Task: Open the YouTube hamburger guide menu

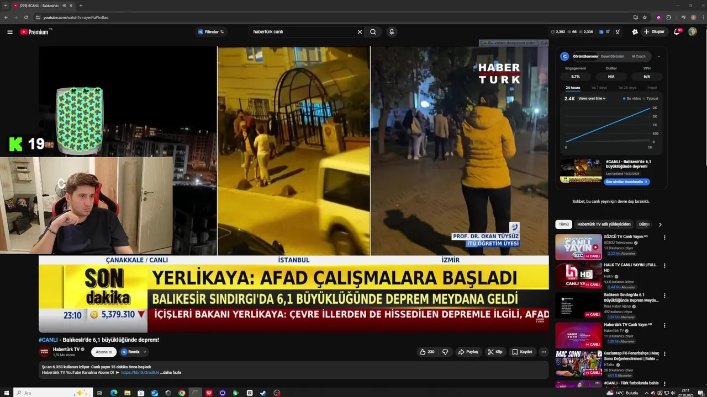Action: click(x=10, y=32)
